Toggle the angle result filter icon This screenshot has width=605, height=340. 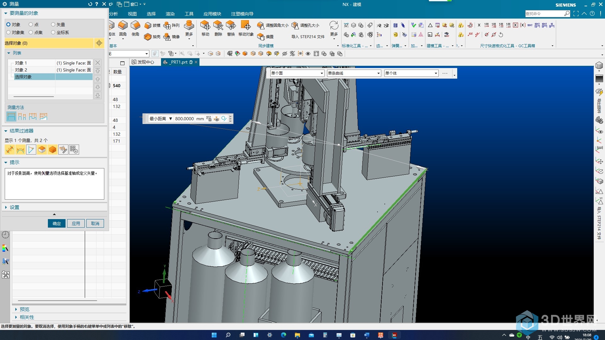[31, 150]
